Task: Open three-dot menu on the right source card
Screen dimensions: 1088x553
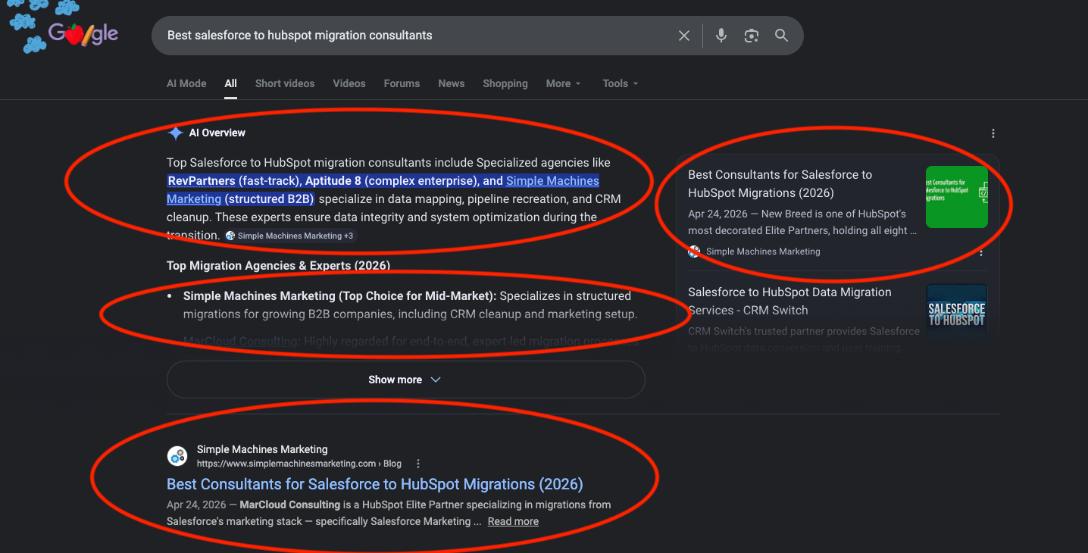Action: point(981,252)
